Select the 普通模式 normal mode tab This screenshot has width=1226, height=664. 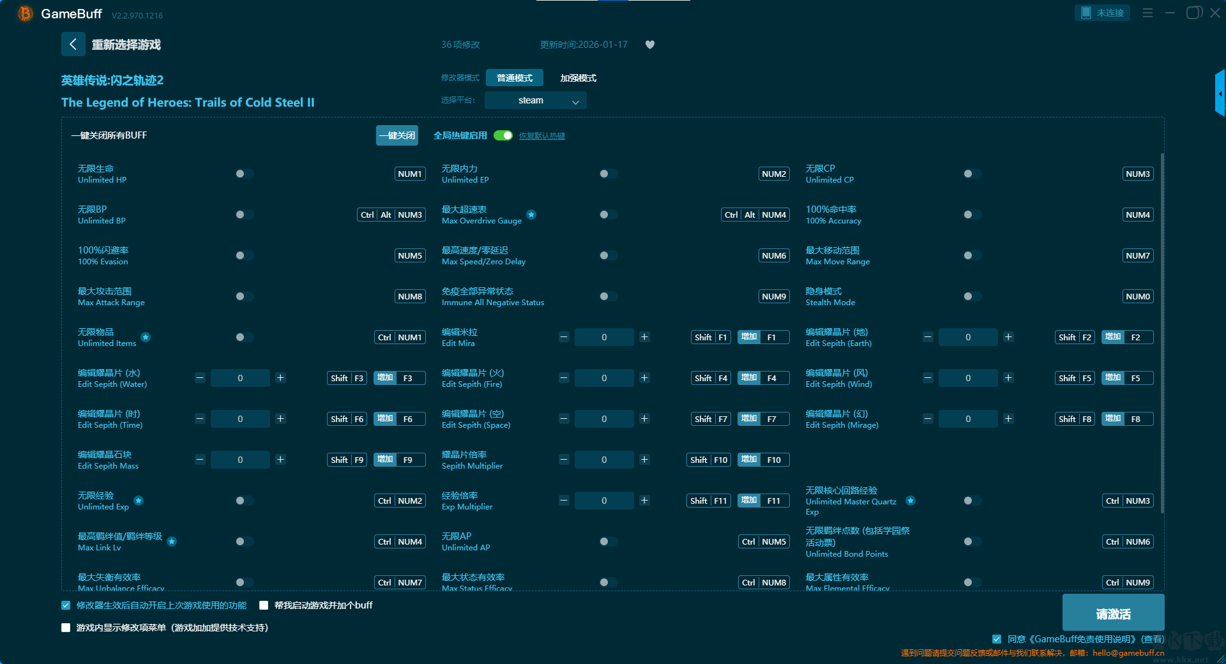[515, 78]
